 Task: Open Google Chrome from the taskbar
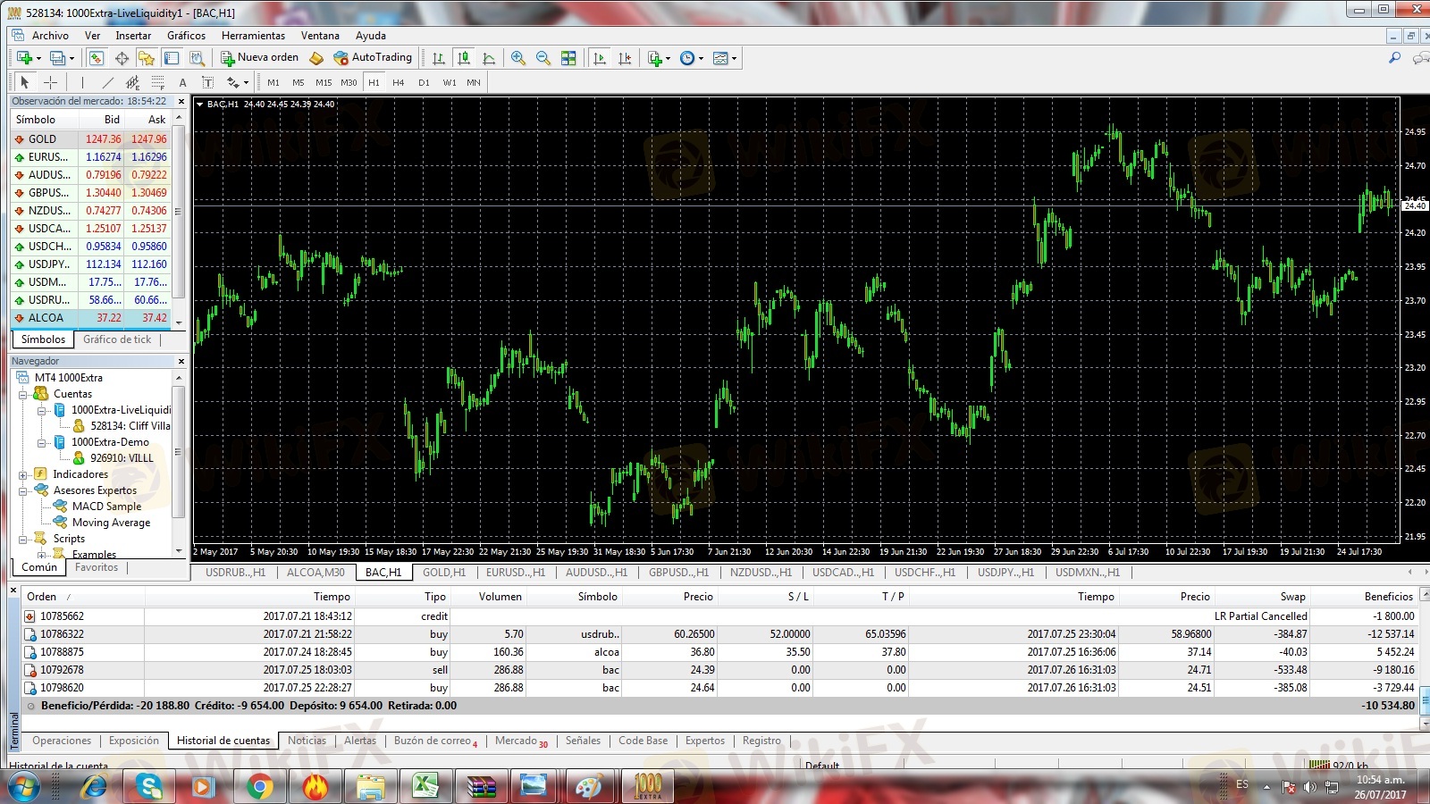pos(259,786)
